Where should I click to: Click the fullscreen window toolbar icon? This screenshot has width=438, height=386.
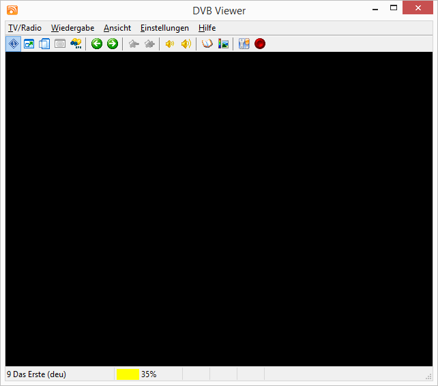click(x=29, y=44)
